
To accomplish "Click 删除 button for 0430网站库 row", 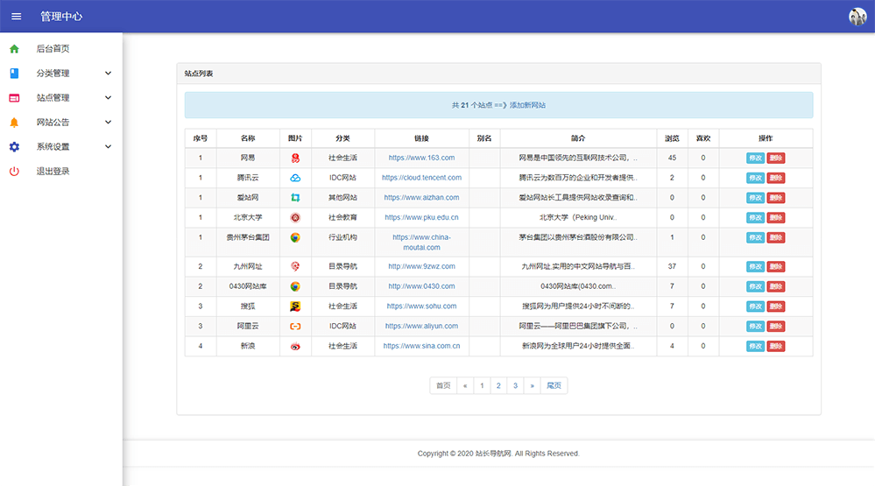I will point(776,286).
